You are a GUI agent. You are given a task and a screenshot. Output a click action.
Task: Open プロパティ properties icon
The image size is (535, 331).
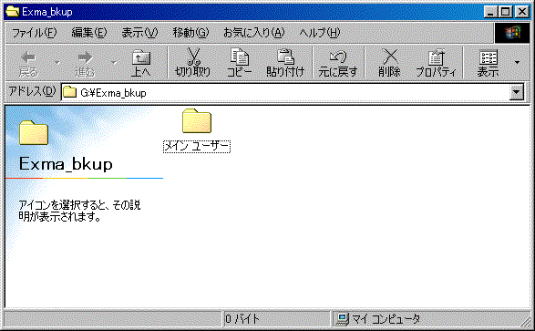(436, 63)
